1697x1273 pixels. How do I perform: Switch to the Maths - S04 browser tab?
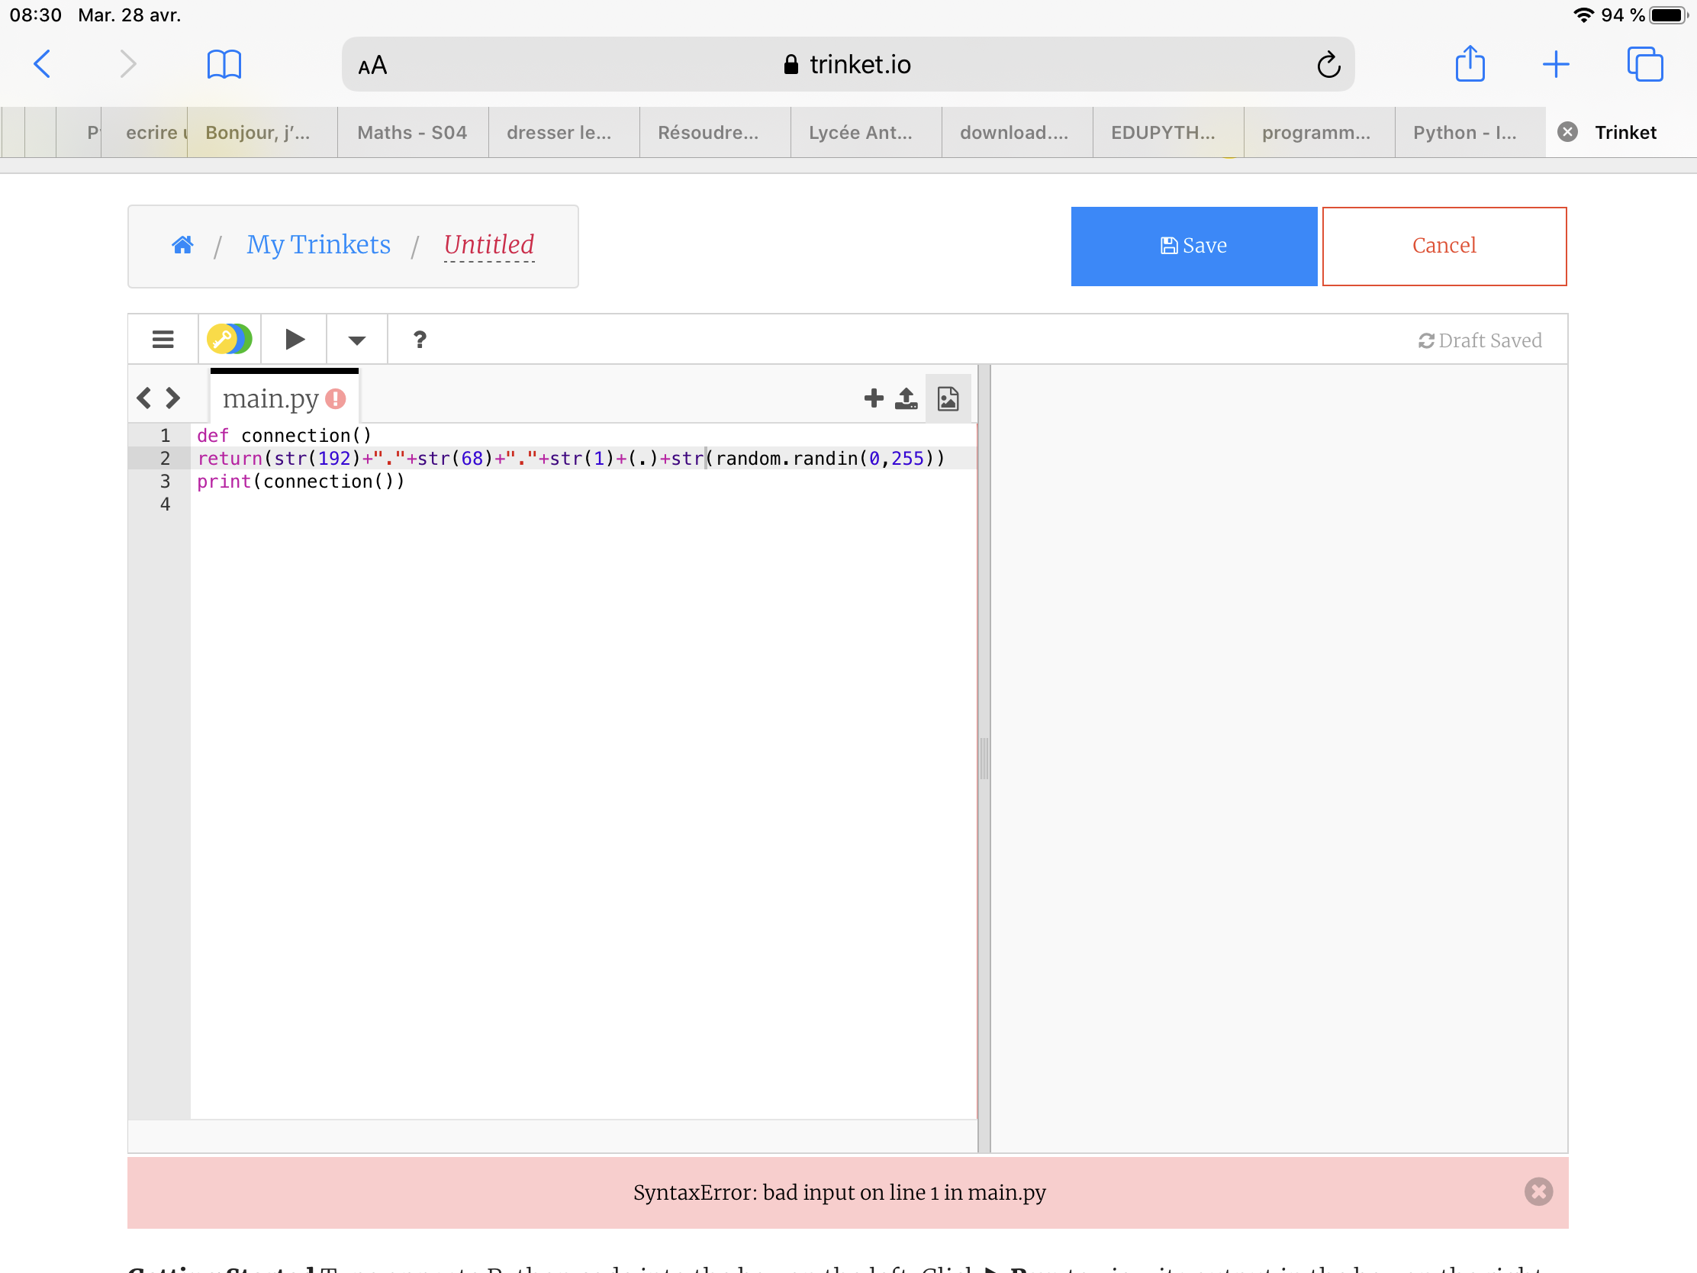[412, 133]
